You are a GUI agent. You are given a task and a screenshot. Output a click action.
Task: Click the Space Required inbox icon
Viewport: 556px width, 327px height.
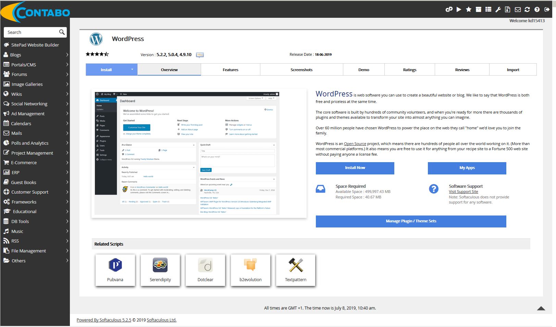point(321,189)
